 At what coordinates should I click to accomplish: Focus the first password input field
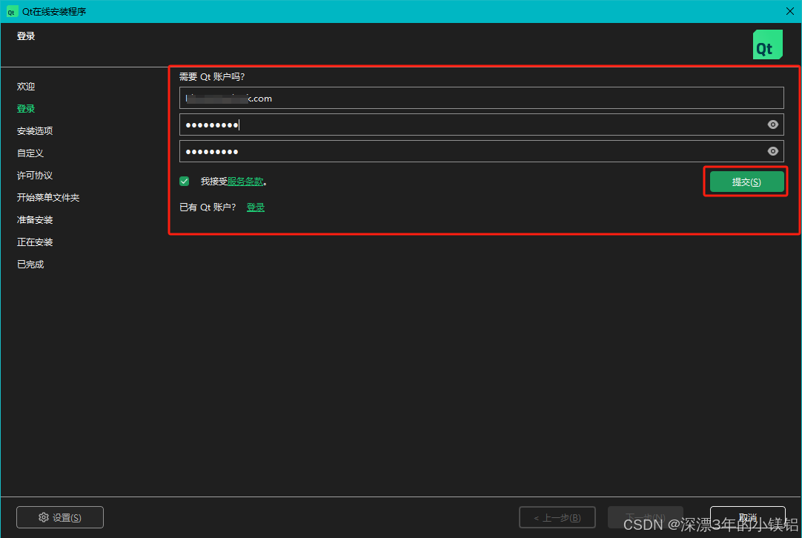481,124
